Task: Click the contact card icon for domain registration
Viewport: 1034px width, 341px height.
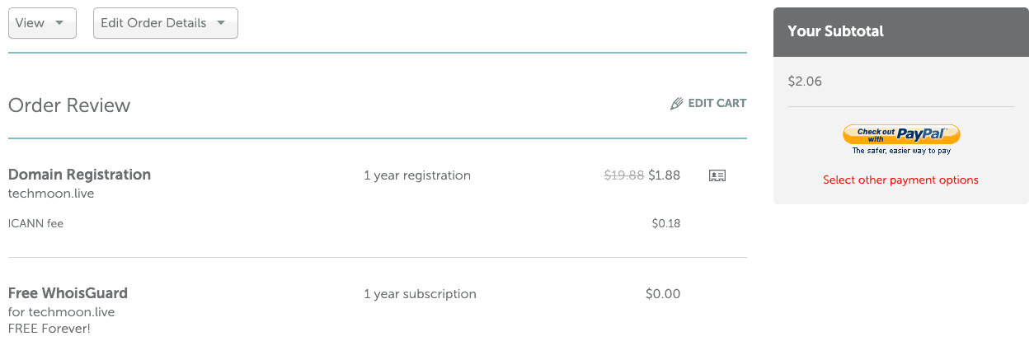Action: (717, 175)
